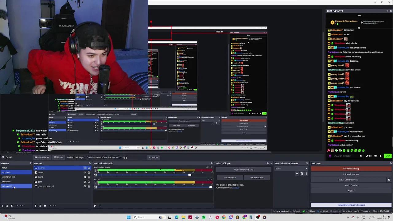Open the donate link in Salida múltiple
Viewport: 393px width, 221px height.
tap(235, 188)
